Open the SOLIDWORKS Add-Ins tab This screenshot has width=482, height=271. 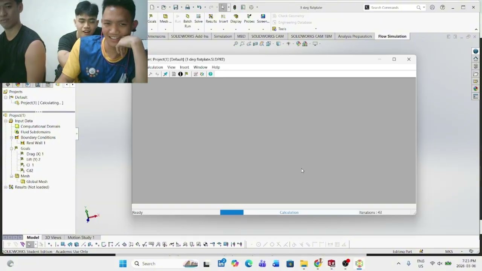click(x=189, y=36)
